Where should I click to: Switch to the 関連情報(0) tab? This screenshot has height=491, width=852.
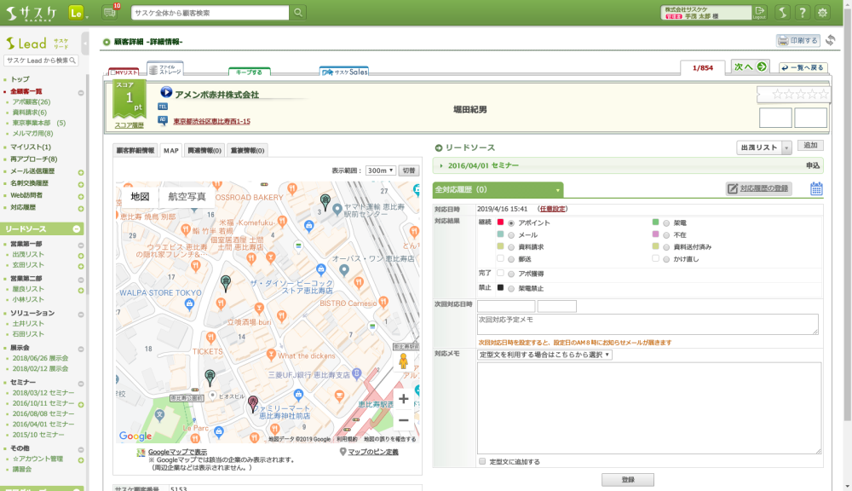[x=204, y=150]
